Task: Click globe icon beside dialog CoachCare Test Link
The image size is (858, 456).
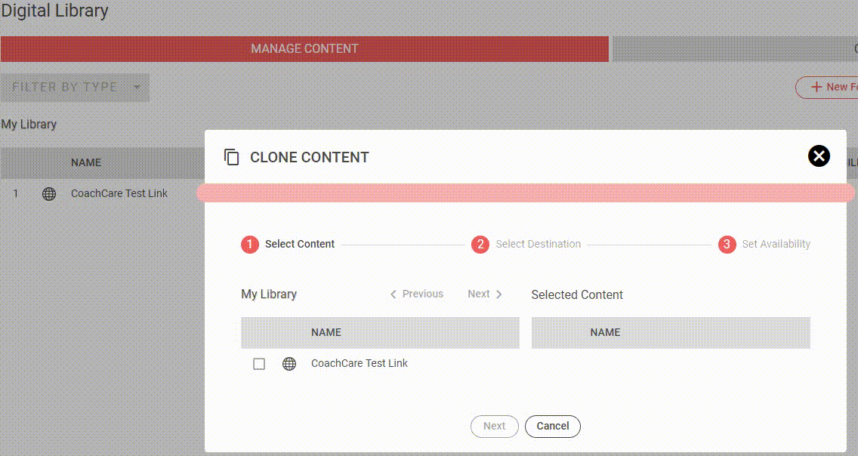Action: point(289,364)
